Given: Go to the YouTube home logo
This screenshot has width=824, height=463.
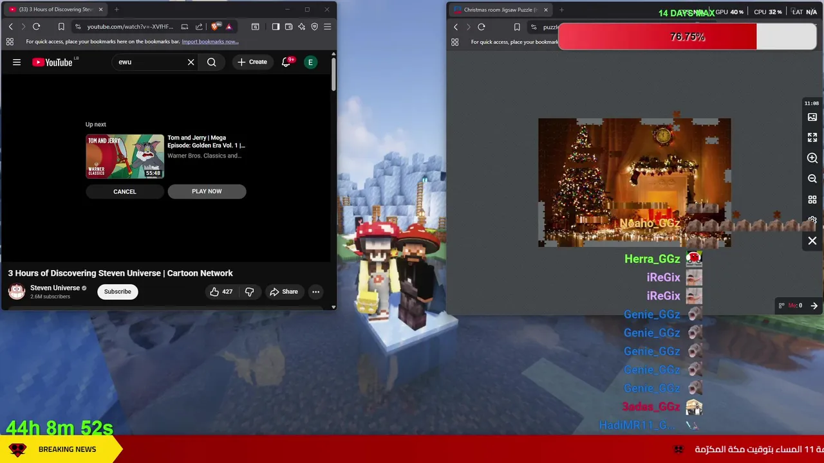Looking at the screenshot, I should pos(53,62).
